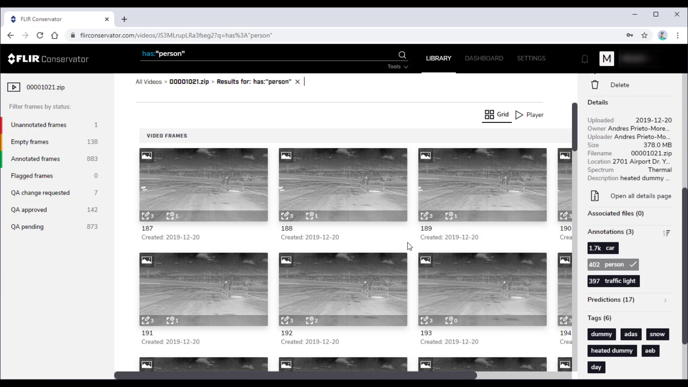Click the notification bell icon

585,58
